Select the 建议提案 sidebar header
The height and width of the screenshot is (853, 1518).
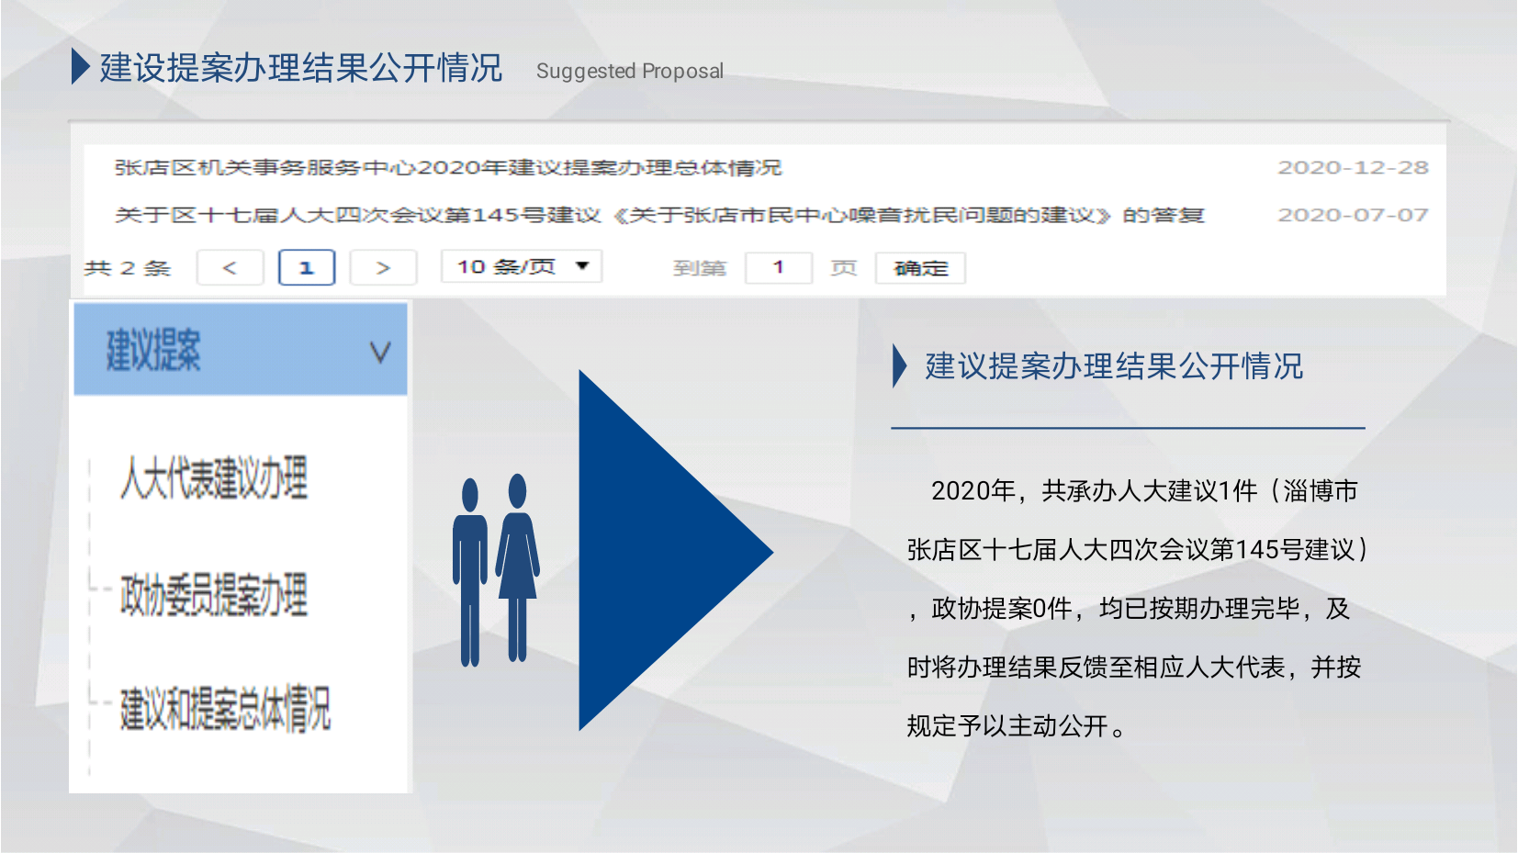pos(153,350)
